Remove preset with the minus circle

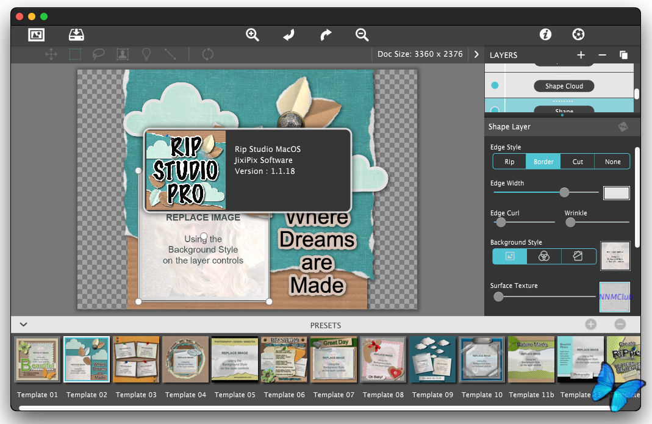[x=620, y=324]
